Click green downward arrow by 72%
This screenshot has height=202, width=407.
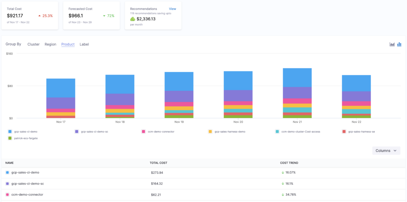tap(104, 16)
